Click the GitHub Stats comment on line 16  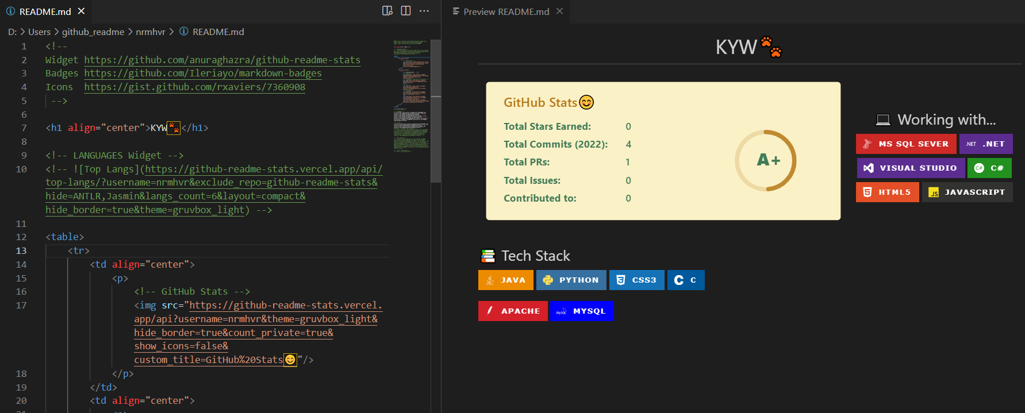click(x=192, y=291)
